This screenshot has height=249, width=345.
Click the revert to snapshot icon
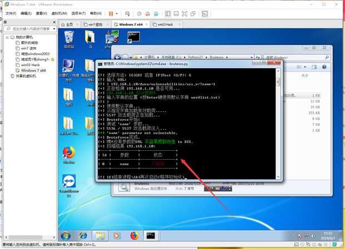click(x=148, y=14)
